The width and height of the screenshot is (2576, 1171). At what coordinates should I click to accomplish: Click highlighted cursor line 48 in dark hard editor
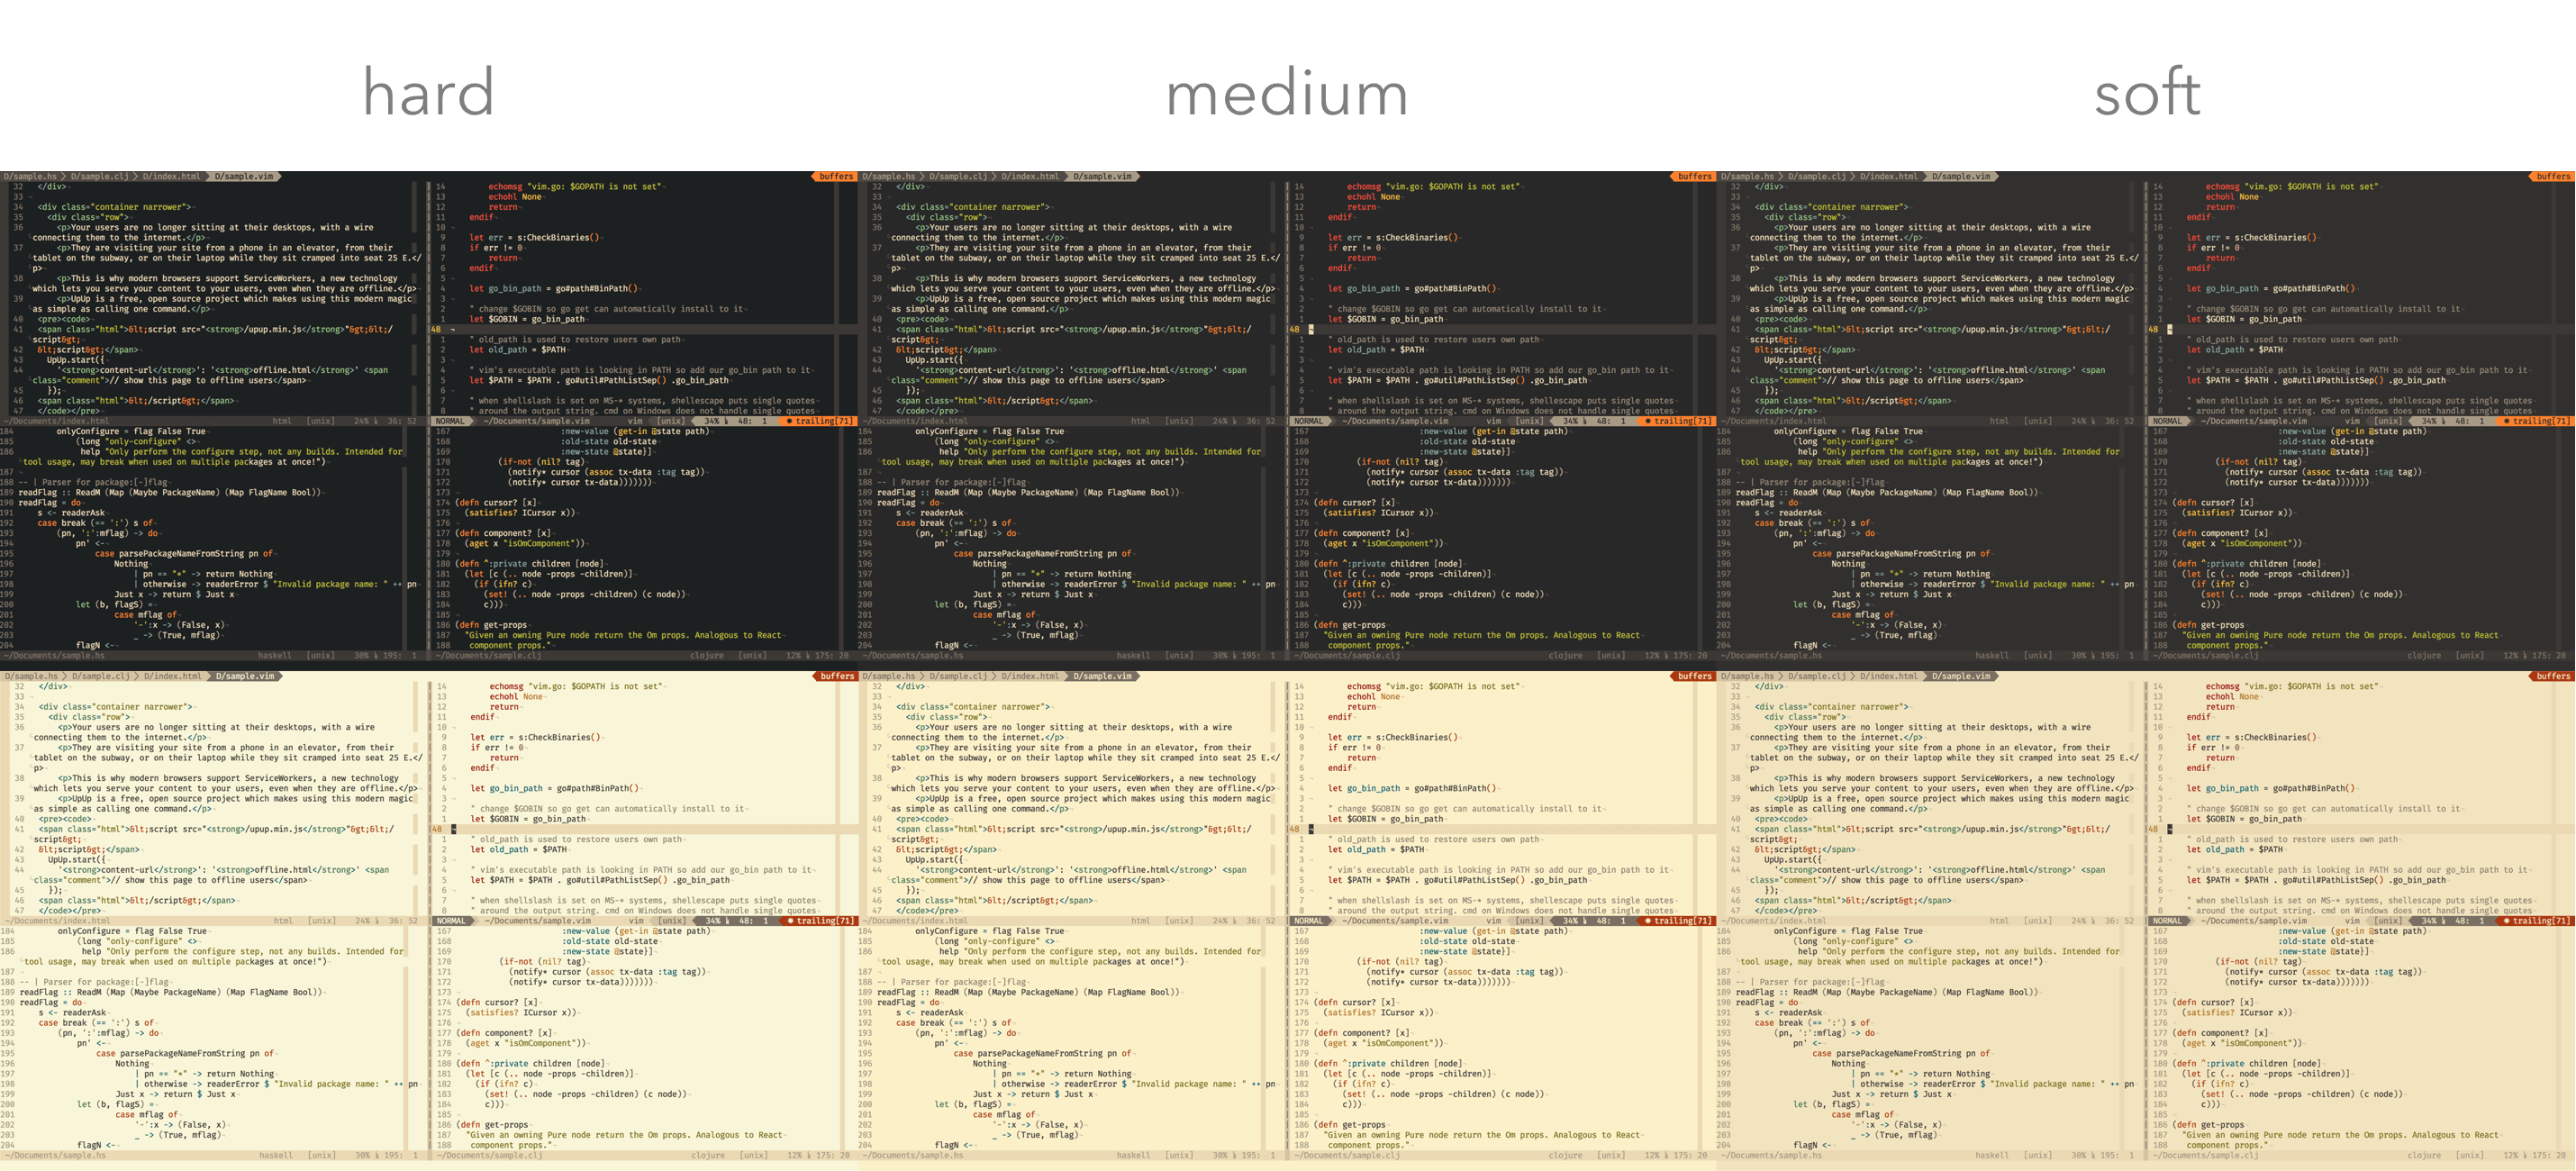point(643,329)
